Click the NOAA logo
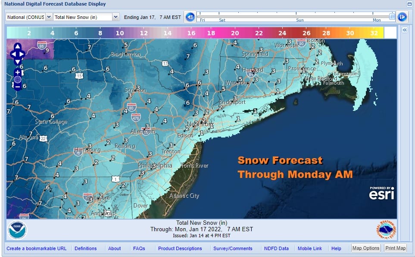Viewport: 415px width, 257px height. click(17, 230)
